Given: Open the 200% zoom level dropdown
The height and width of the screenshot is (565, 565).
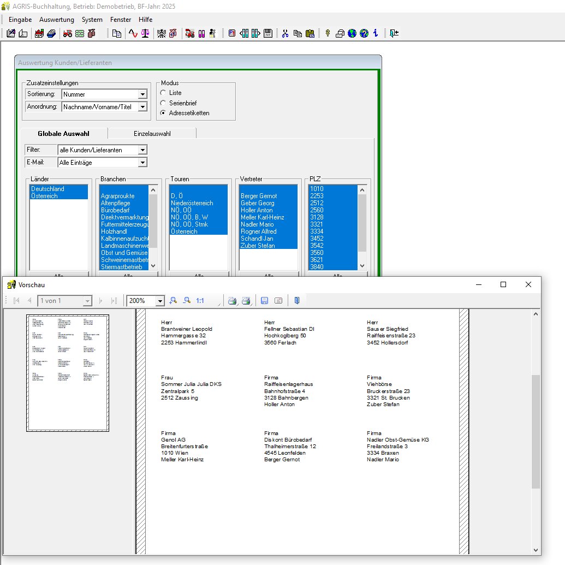Looking at the screenshot, I should (x=160, y=301).
